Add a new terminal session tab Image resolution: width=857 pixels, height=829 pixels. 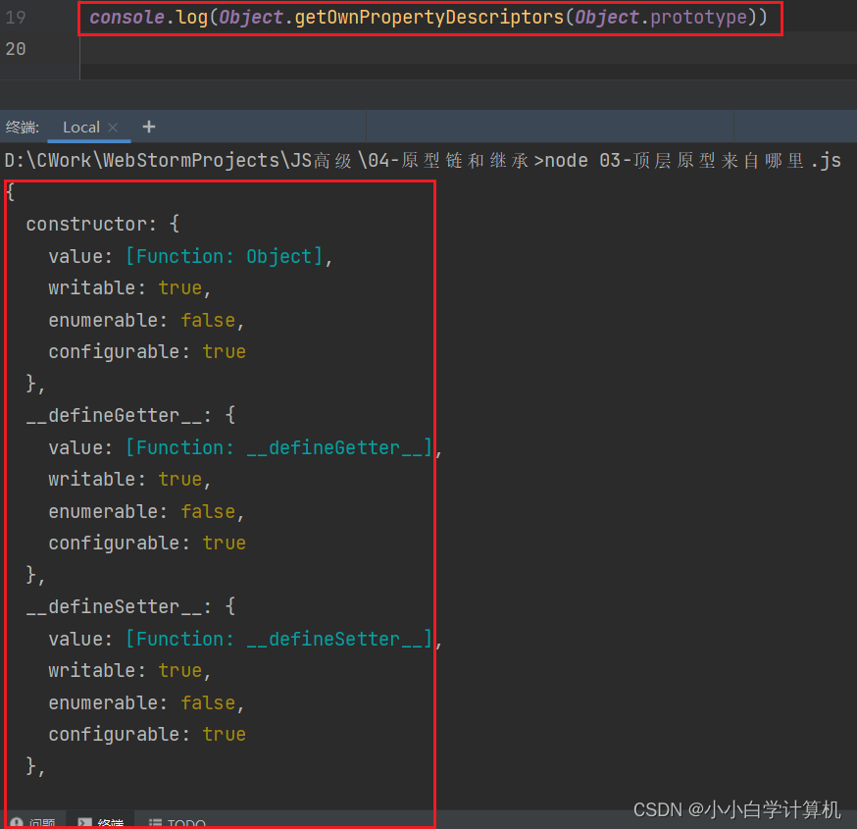coord(149,127)
